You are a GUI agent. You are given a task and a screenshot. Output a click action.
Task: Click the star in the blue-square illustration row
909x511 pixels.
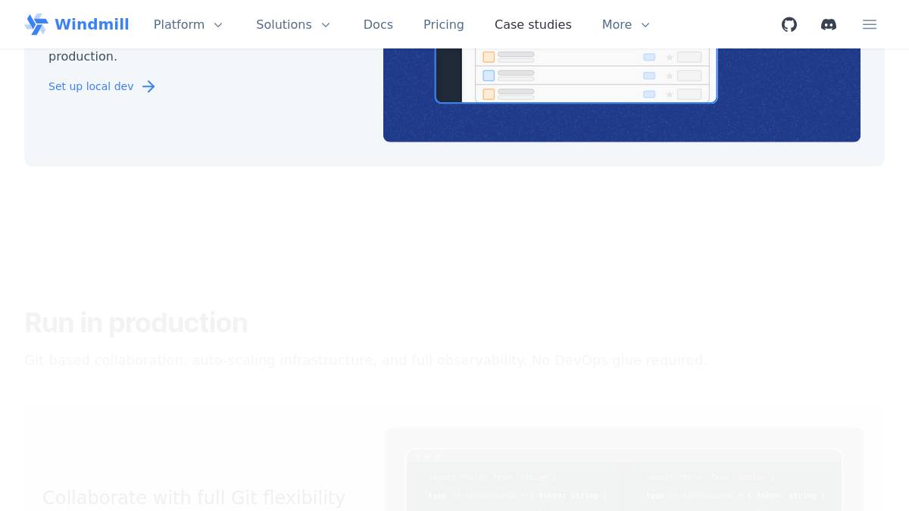[x=670, y=76]
